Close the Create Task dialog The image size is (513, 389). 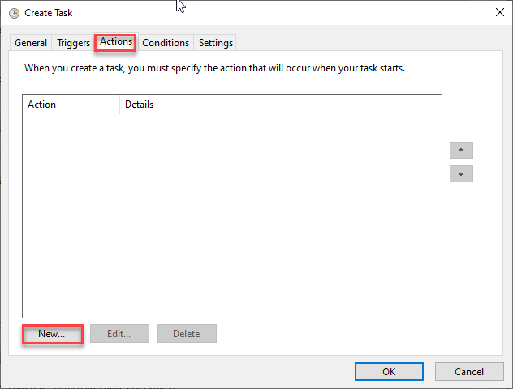click(499, 12)
